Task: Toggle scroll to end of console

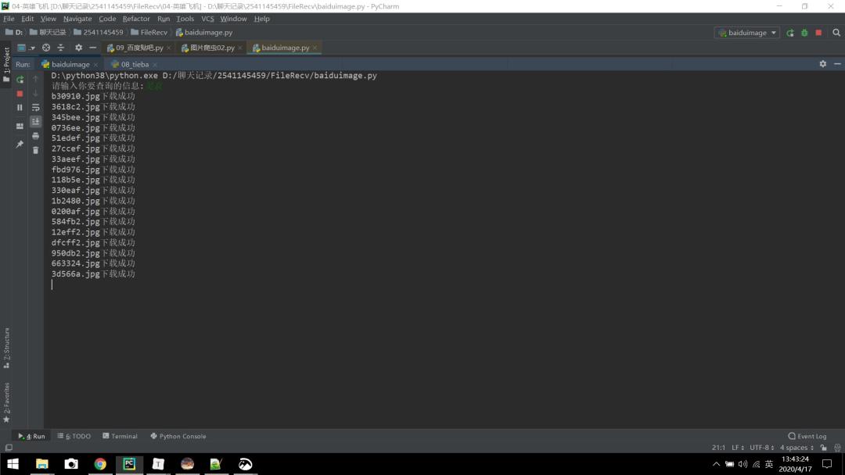Action: [x=35, y=122]
